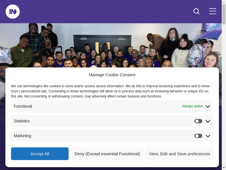The height and width of the screenshot is (170, 226).
Task: Open the site search magnifier icon
Action: pyautogui.click(x=196, y=11)
